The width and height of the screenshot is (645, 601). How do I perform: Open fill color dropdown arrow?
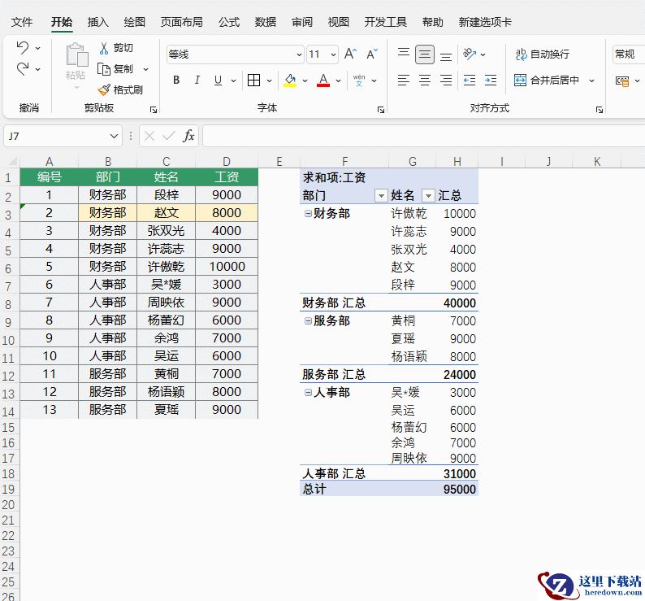click(x=305, y=81)
